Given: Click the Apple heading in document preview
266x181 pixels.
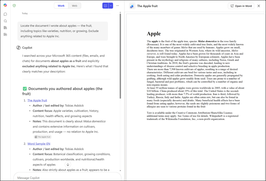Looking at the screenshot, I should click(154, 33).
